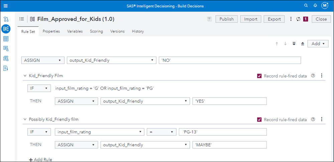Click the 'PG-13' value input field
Image resolution: width=334 pixels, height=162 pixels.
click(223, 132)
